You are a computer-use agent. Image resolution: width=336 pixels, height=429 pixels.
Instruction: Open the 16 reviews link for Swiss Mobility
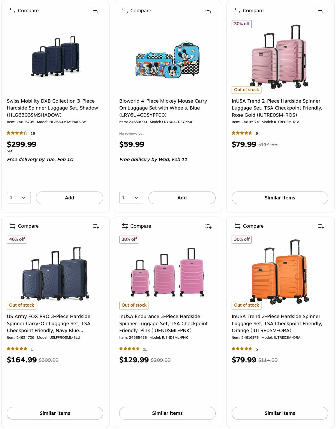(33, 134)
